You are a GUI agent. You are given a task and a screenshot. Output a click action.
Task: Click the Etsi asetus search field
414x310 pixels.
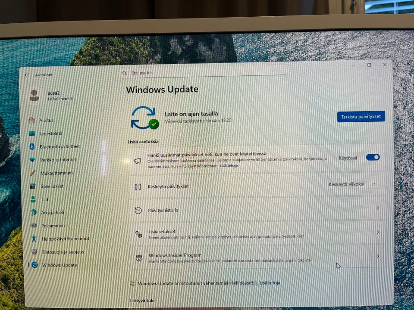tap(204, 73)
